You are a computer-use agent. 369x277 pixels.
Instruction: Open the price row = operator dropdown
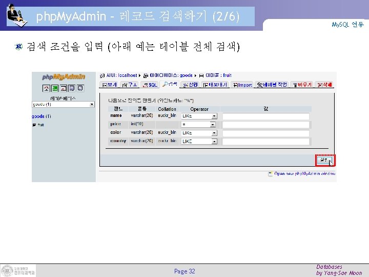[198, 124]
